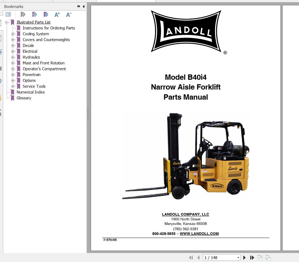Viewport: 299px width, 262px height.
Task: Increase bookmark text size with A+ icon
Action: pos(57,15)
